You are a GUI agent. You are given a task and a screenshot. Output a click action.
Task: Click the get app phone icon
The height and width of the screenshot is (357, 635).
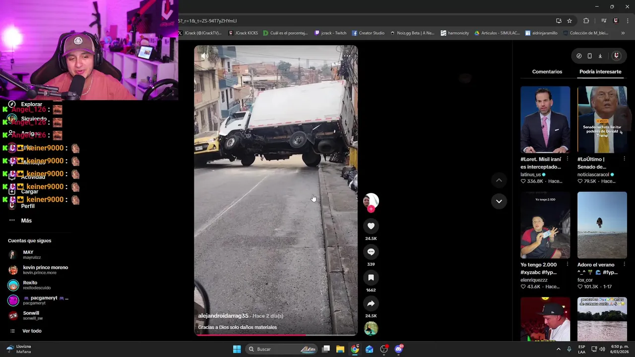pyautogui.click(x=589, y=56)
